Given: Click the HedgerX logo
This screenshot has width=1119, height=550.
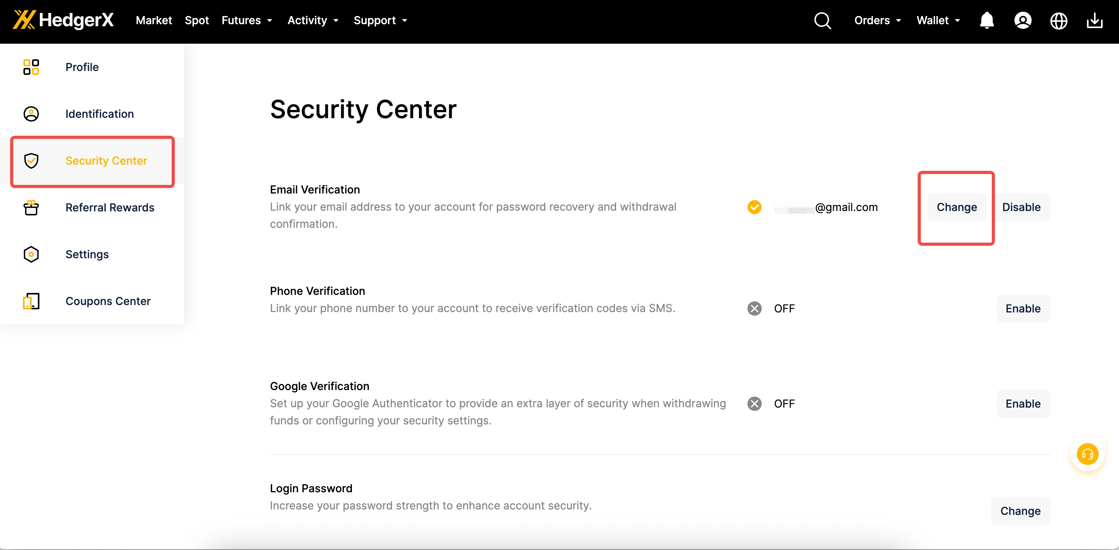Looking at the screenshot, I should tap(64, 20).
